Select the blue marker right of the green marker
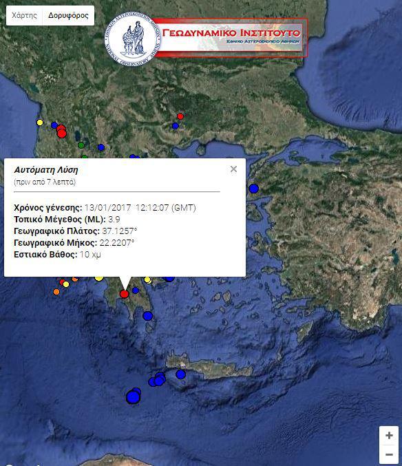402x466 pixels. tap(101, 147)
